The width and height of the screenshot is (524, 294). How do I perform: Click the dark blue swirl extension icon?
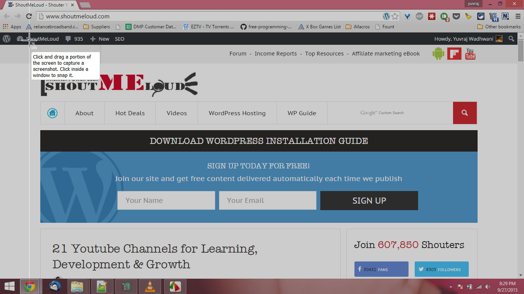pos(481,16)
